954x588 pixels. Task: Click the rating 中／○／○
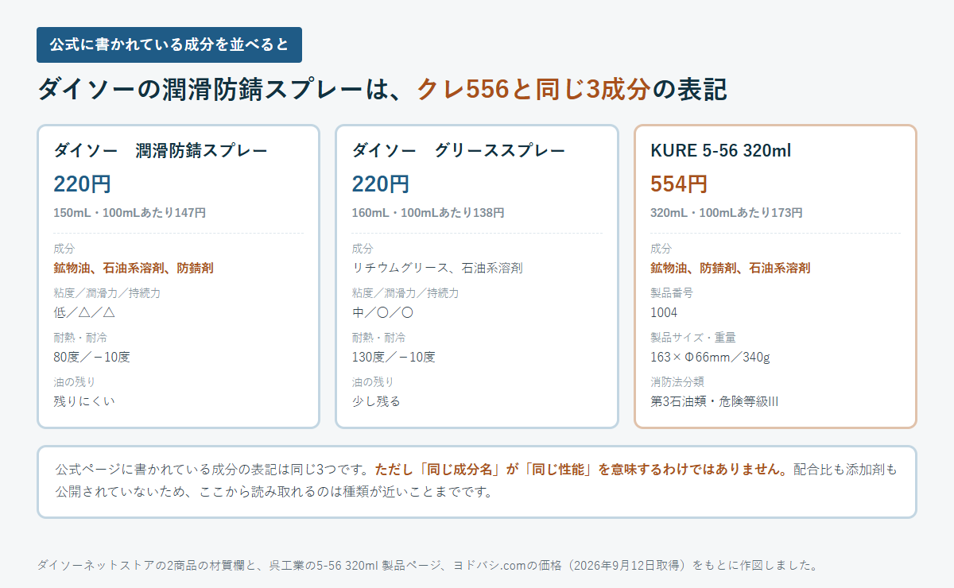click(x=382, y=312)
